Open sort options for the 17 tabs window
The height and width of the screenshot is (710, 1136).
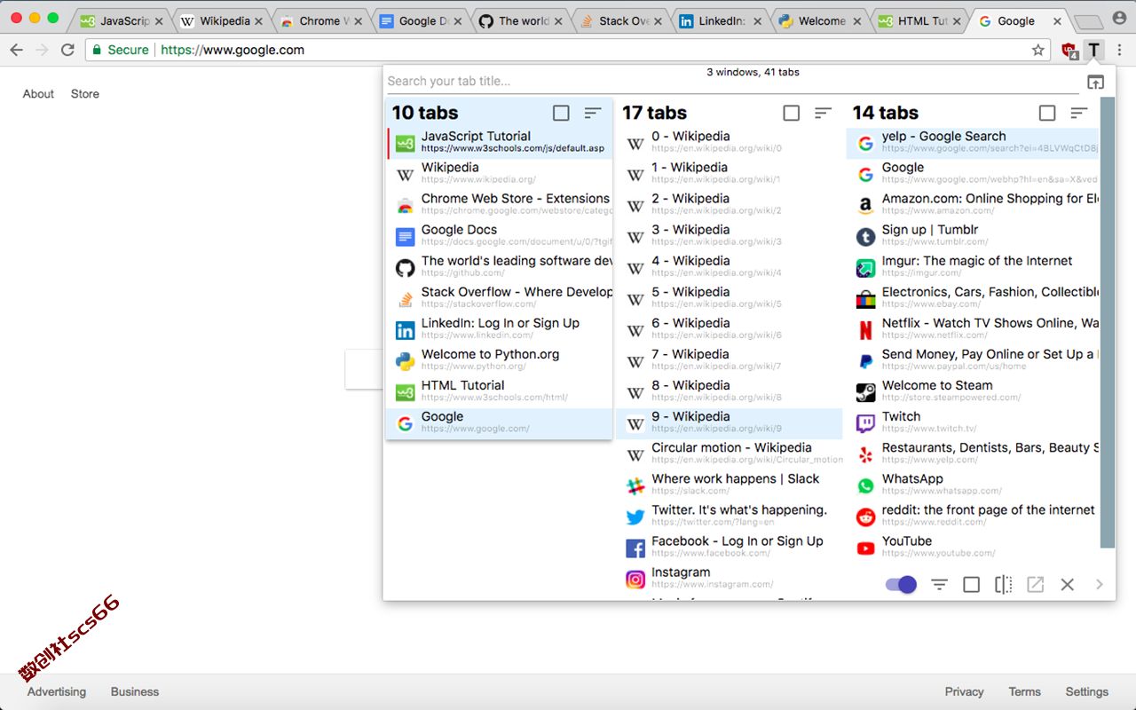click(824, 113)
